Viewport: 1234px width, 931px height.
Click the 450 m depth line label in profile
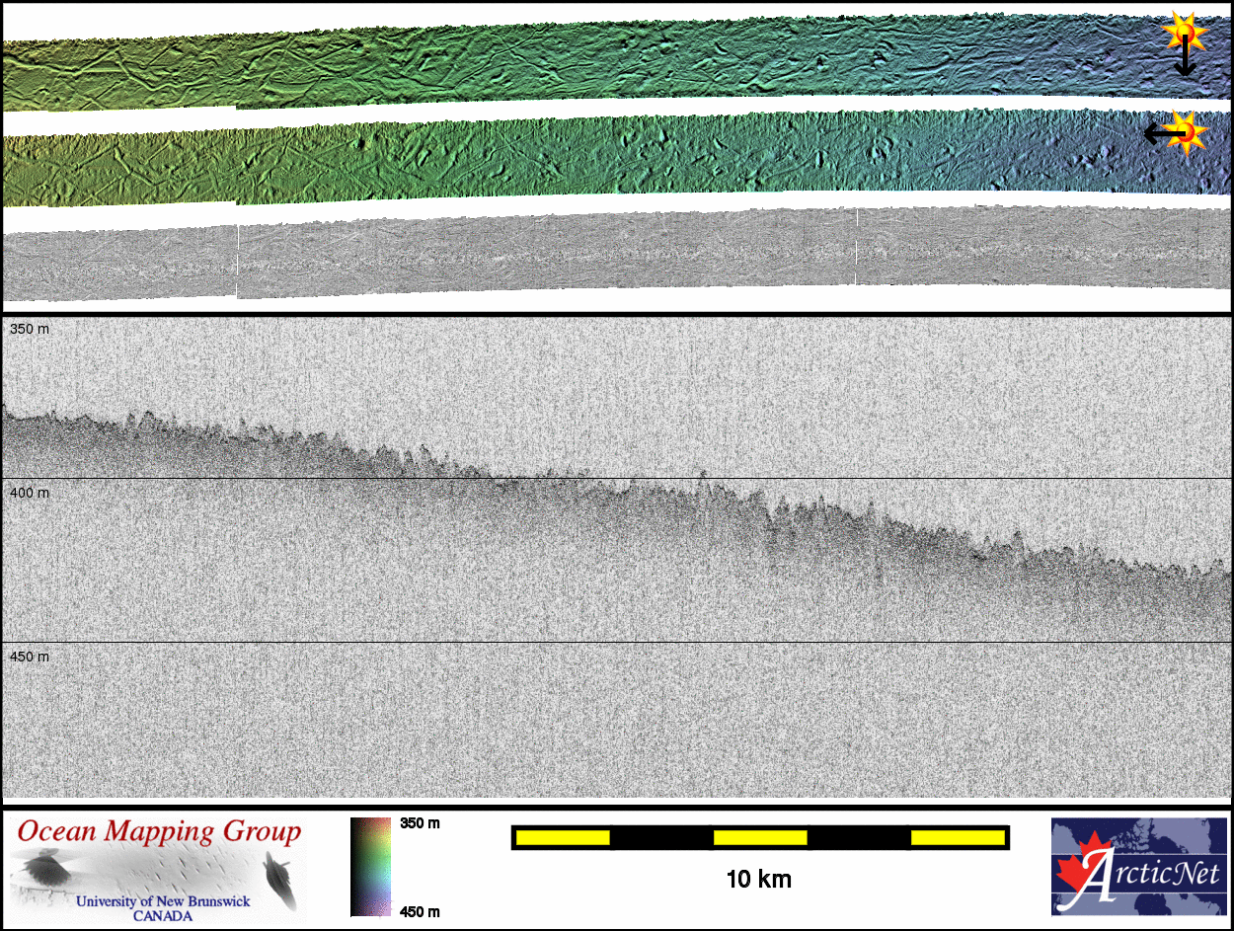coord(28,656)
